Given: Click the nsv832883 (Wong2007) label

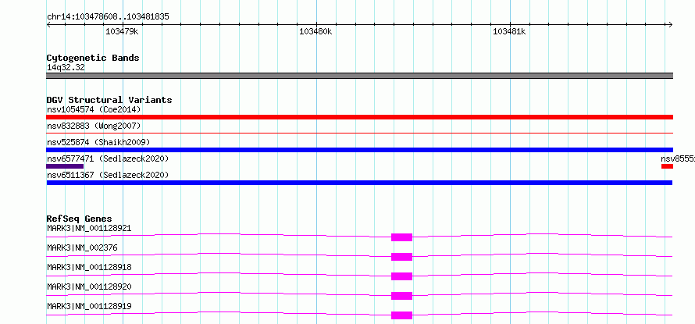Looking at the screenshot, I should [94, 126].
